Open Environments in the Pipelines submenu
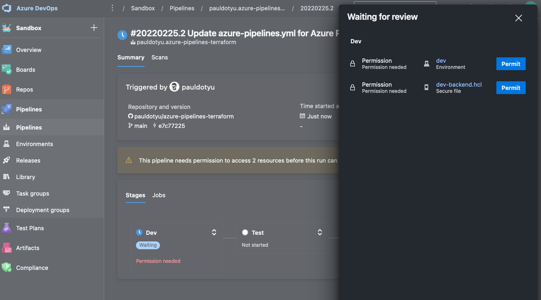Image resolution: width=541 pixels, height=300 pixels. tap(34, 144)
